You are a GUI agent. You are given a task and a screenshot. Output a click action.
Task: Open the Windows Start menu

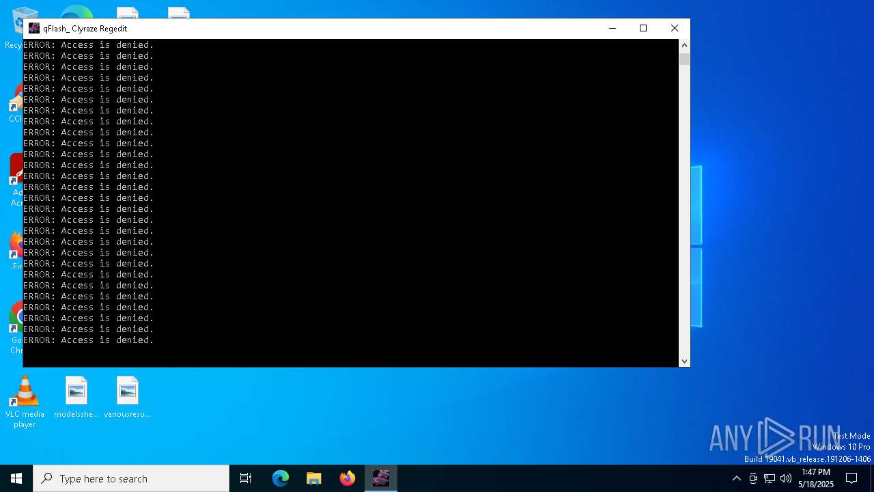pyautogui.click(x=16, y=478)
